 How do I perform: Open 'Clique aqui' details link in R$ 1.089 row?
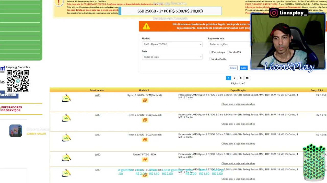tap(238, 144)
